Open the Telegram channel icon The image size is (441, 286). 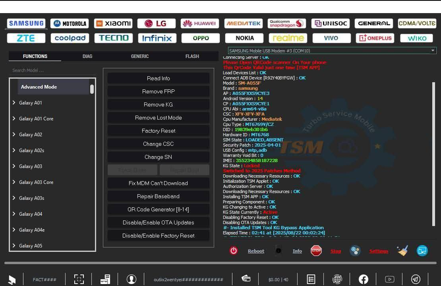pos(416,279)
